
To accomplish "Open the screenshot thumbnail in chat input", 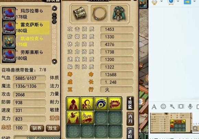I will tap(171, 123).
